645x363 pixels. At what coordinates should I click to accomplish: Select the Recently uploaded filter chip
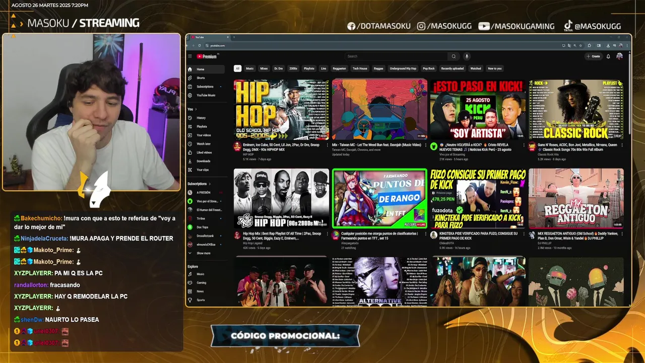pos(453,69)
